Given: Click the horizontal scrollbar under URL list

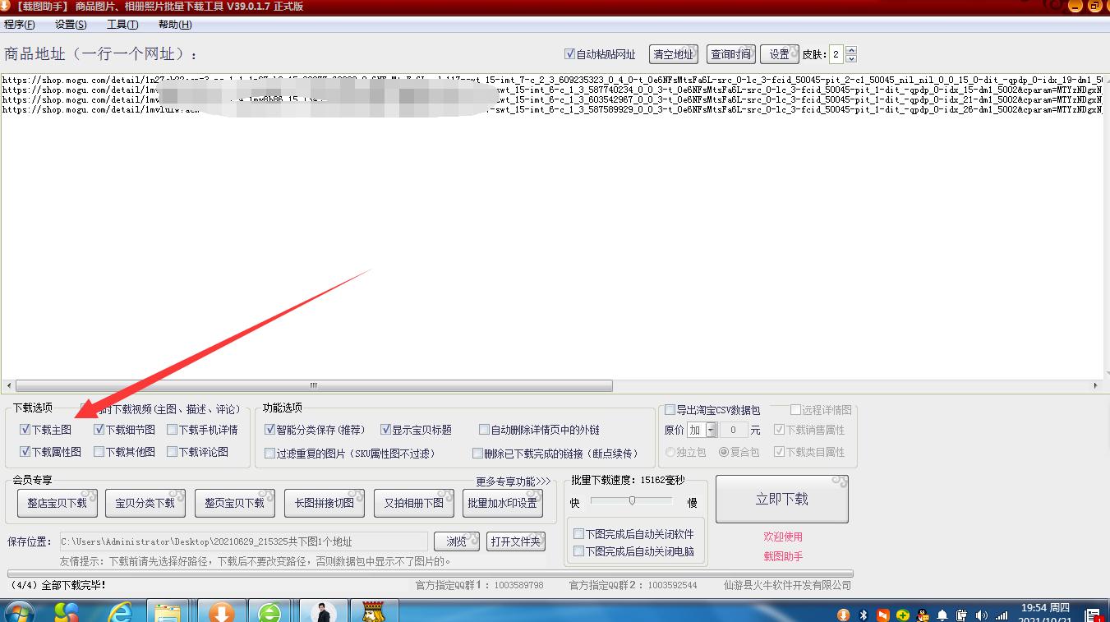Looking at the screenshot, I should pyautogui.click(x=314, y=385).
